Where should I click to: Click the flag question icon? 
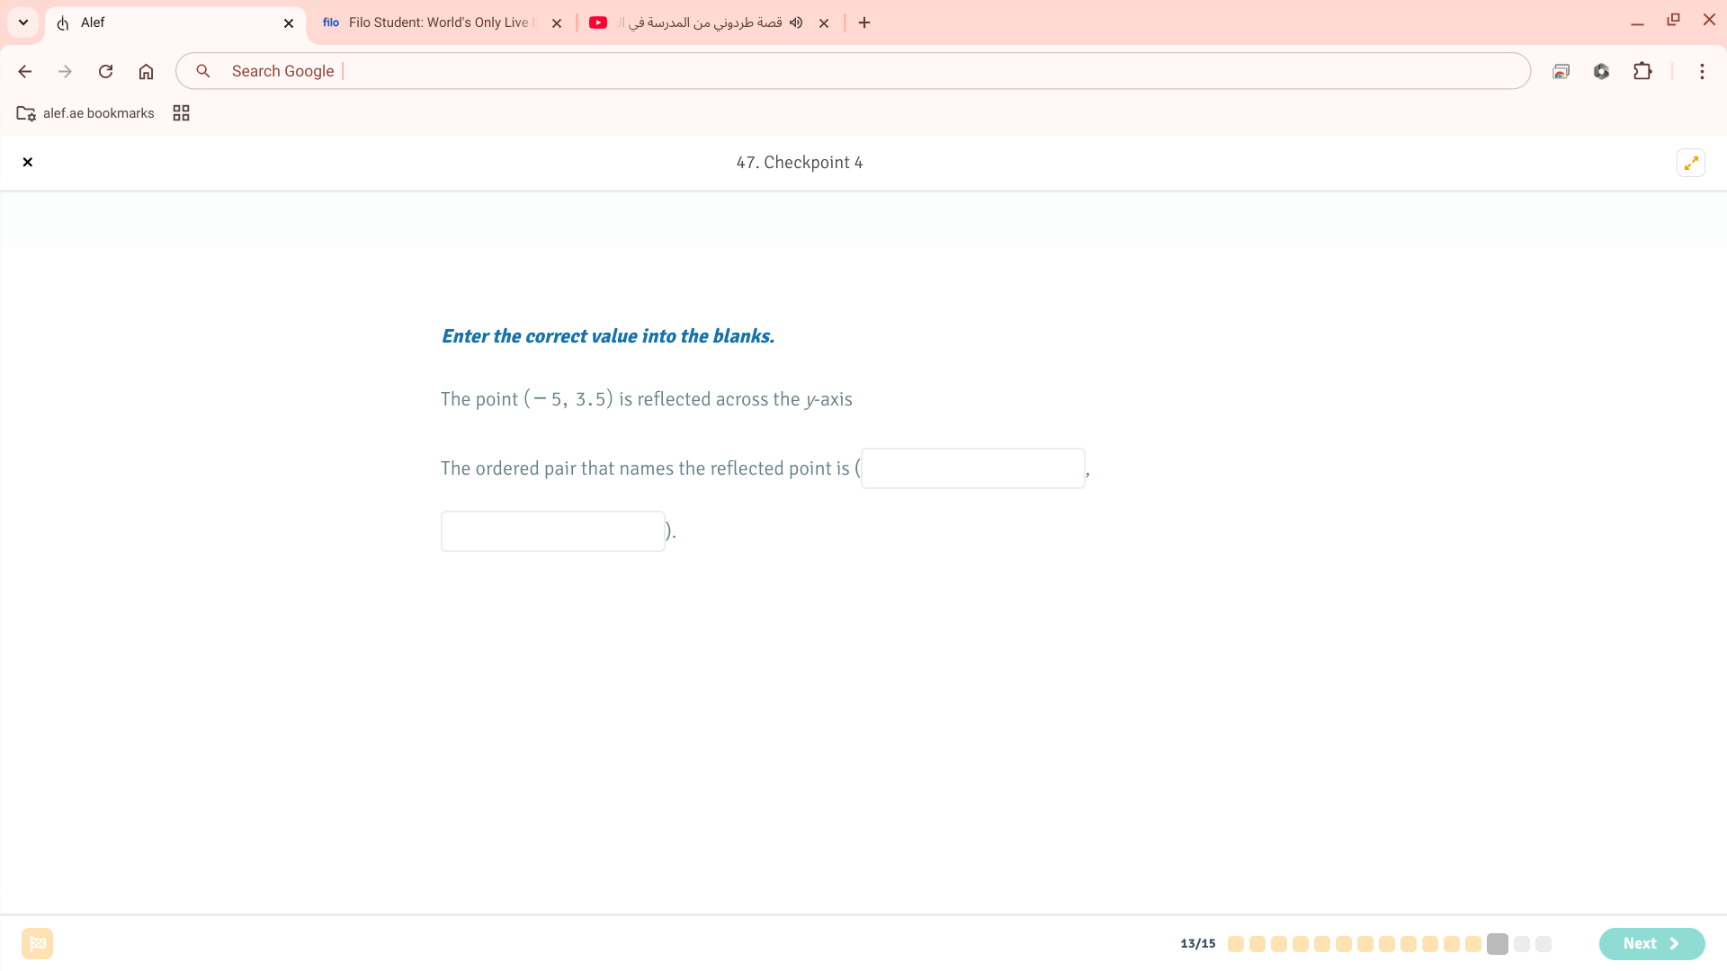click(x=37, y=943)
